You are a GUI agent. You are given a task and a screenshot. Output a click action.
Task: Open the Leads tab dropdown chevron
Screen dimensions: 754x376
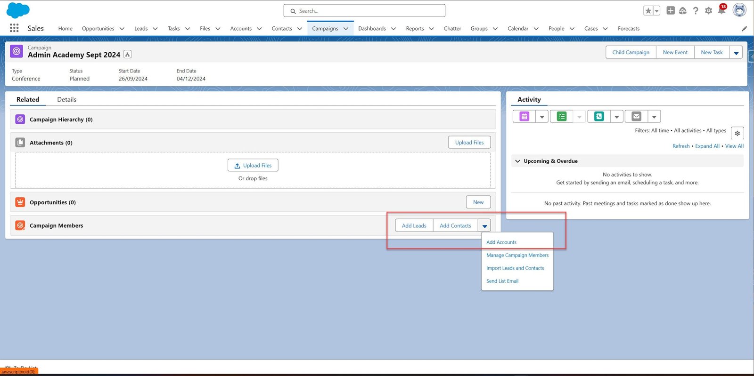(155, 29)
